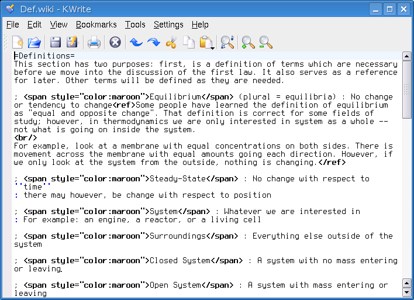Open the Edit menu
This screenshot has width=414, height=300.
pos(34,25)
